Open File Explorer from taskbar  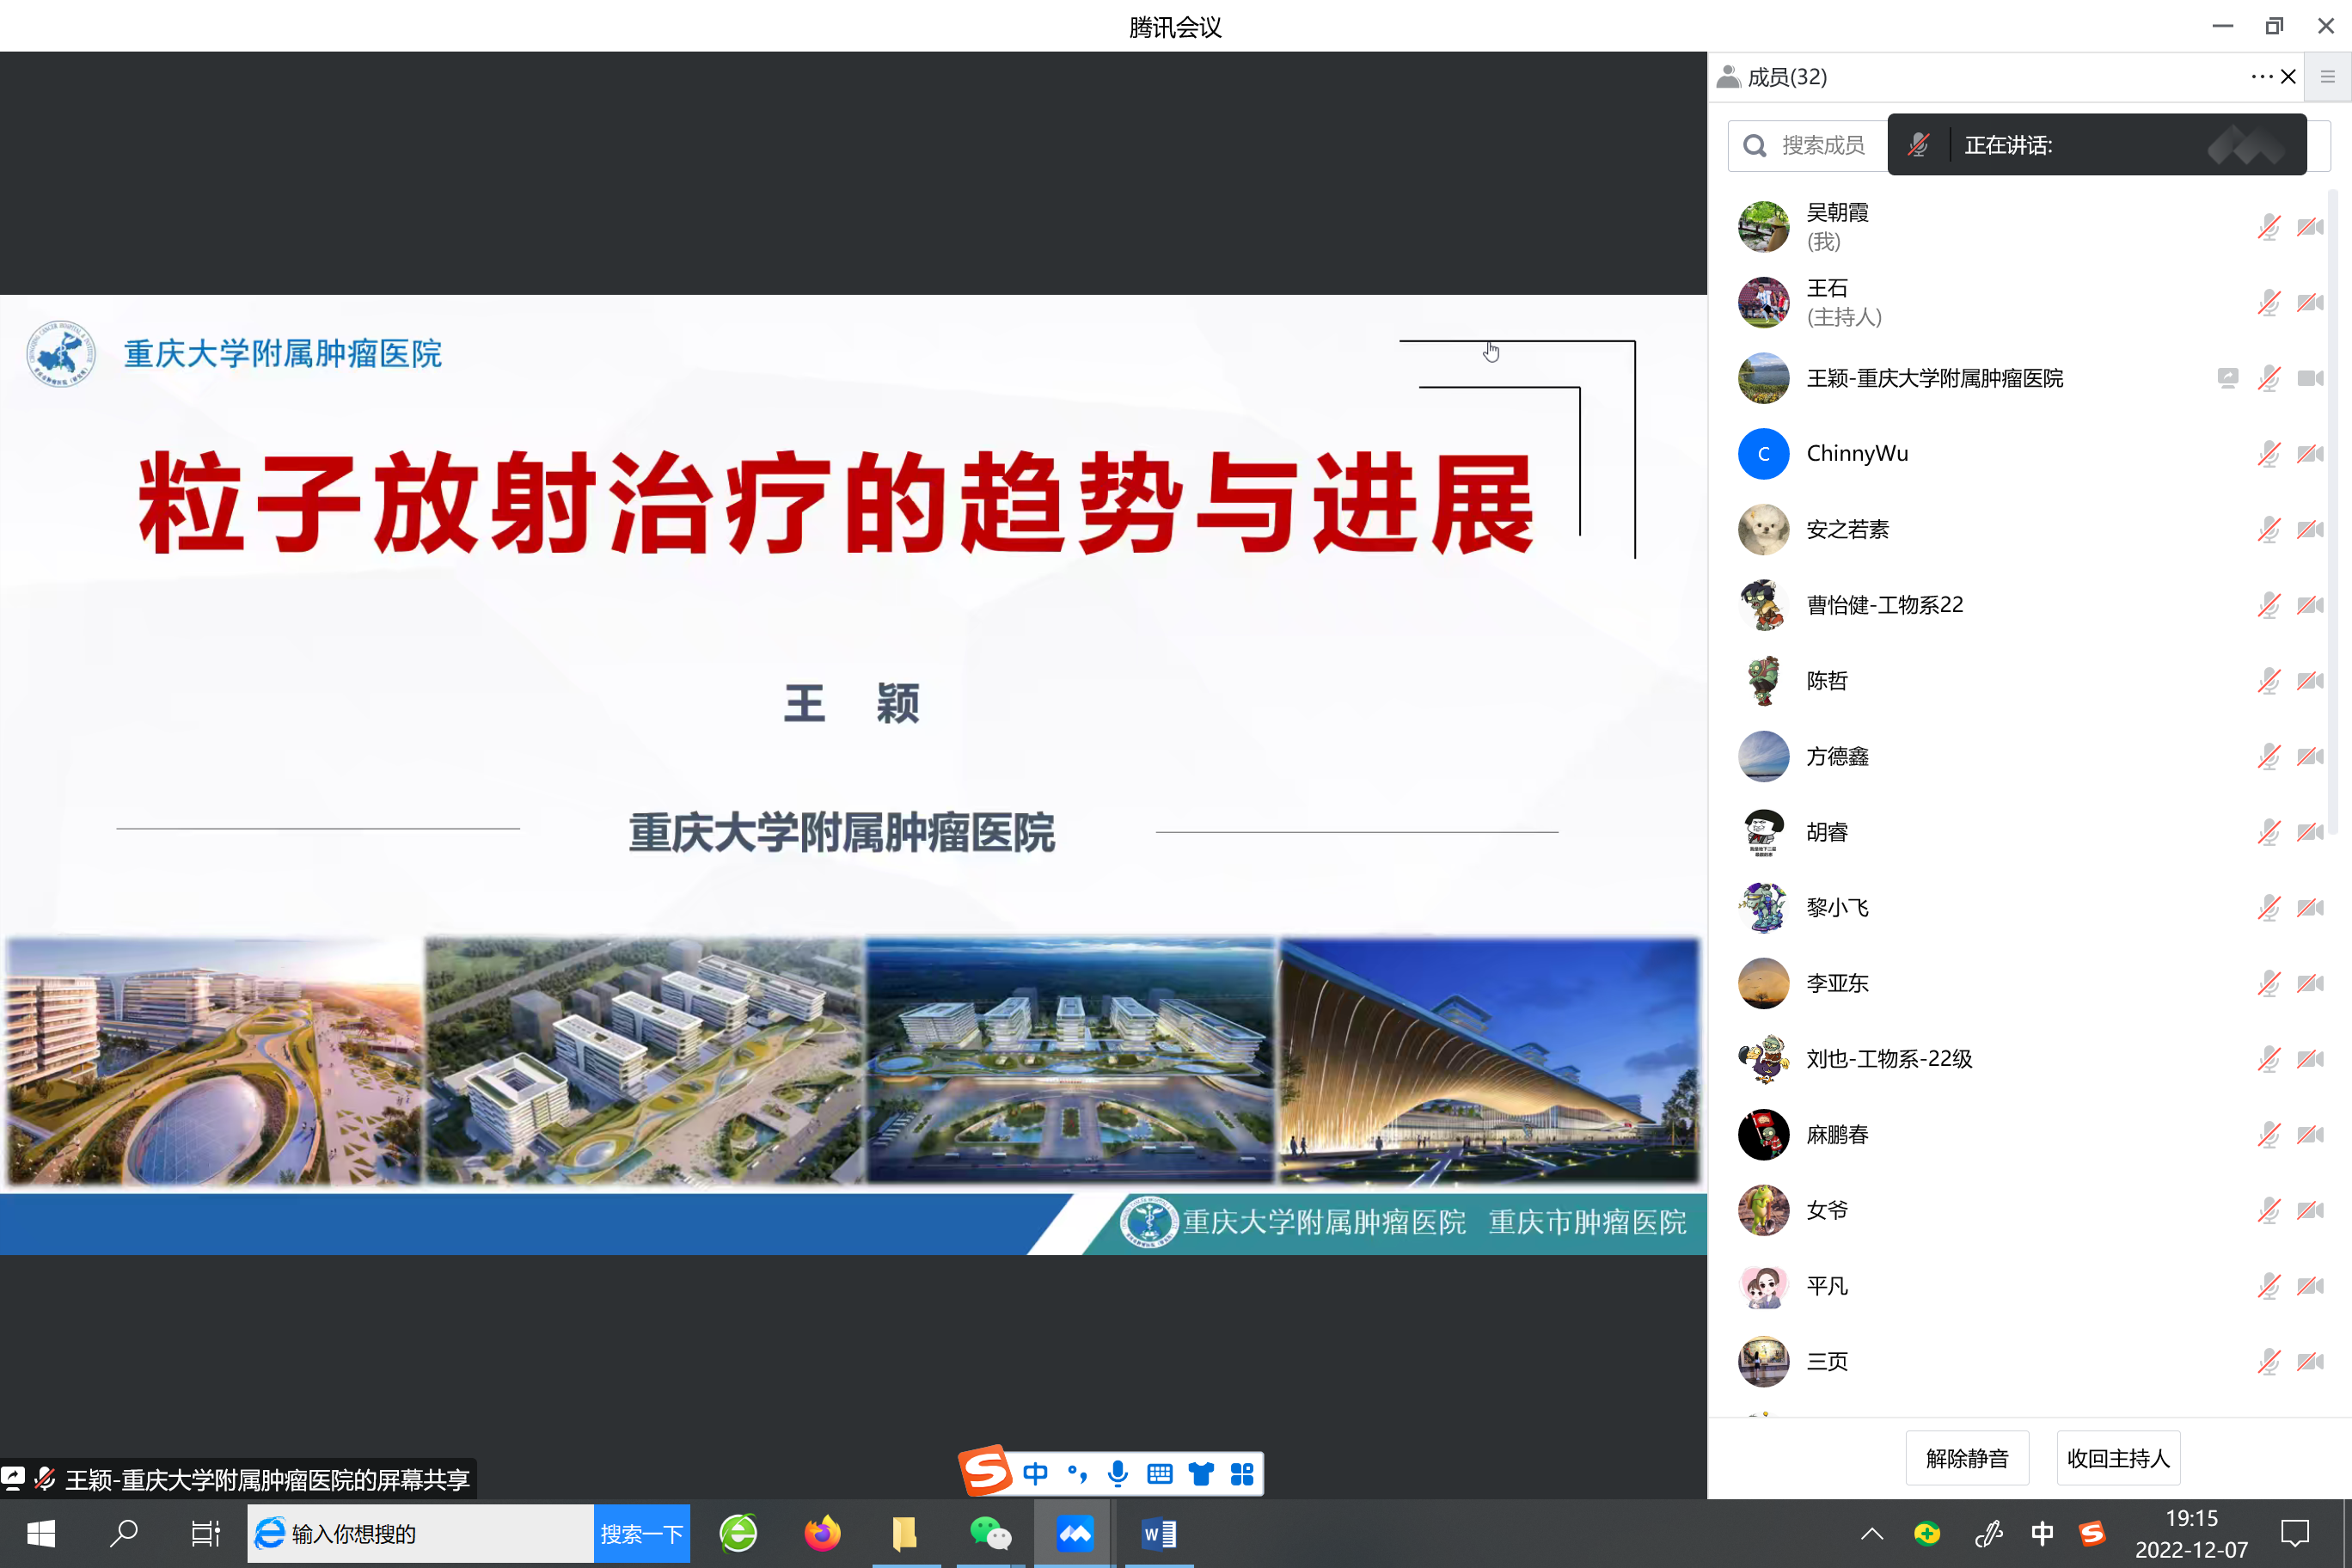(x=905, y=1534)
